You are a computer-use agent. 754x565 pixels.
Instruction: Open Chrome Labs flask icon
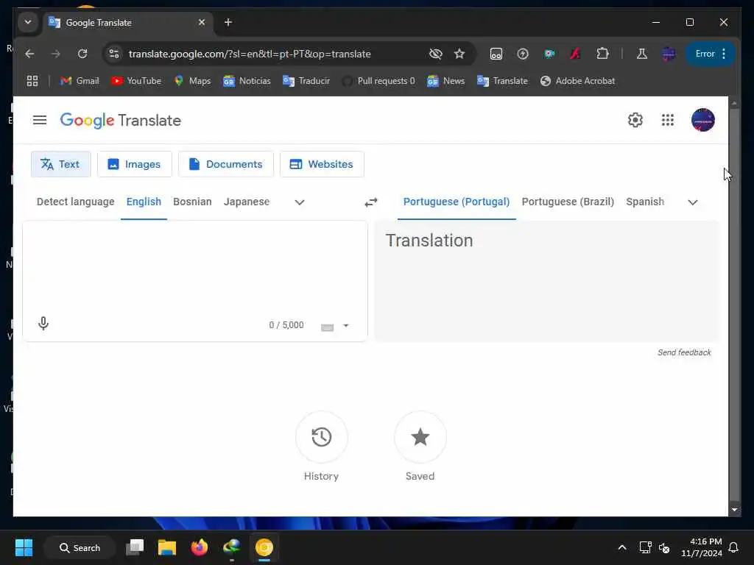[x=641, y=54]
